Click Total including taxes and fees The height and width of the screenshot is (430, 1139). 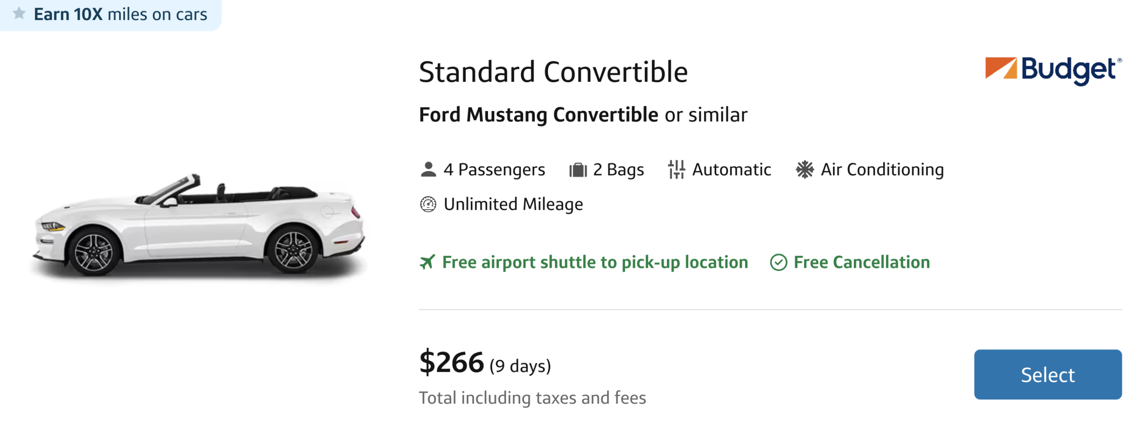(x=532, y=397)
